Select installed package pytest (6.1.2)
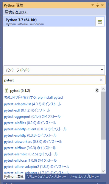The height and width of the screenshot is (184, 109). pyautogui.click(x=20, y=91)
